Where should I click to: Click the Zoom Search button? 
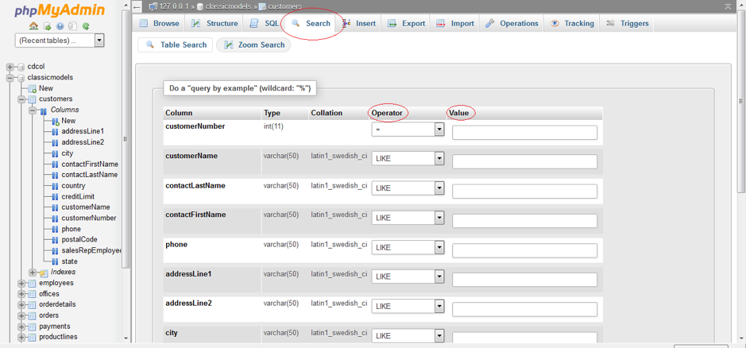253,45
